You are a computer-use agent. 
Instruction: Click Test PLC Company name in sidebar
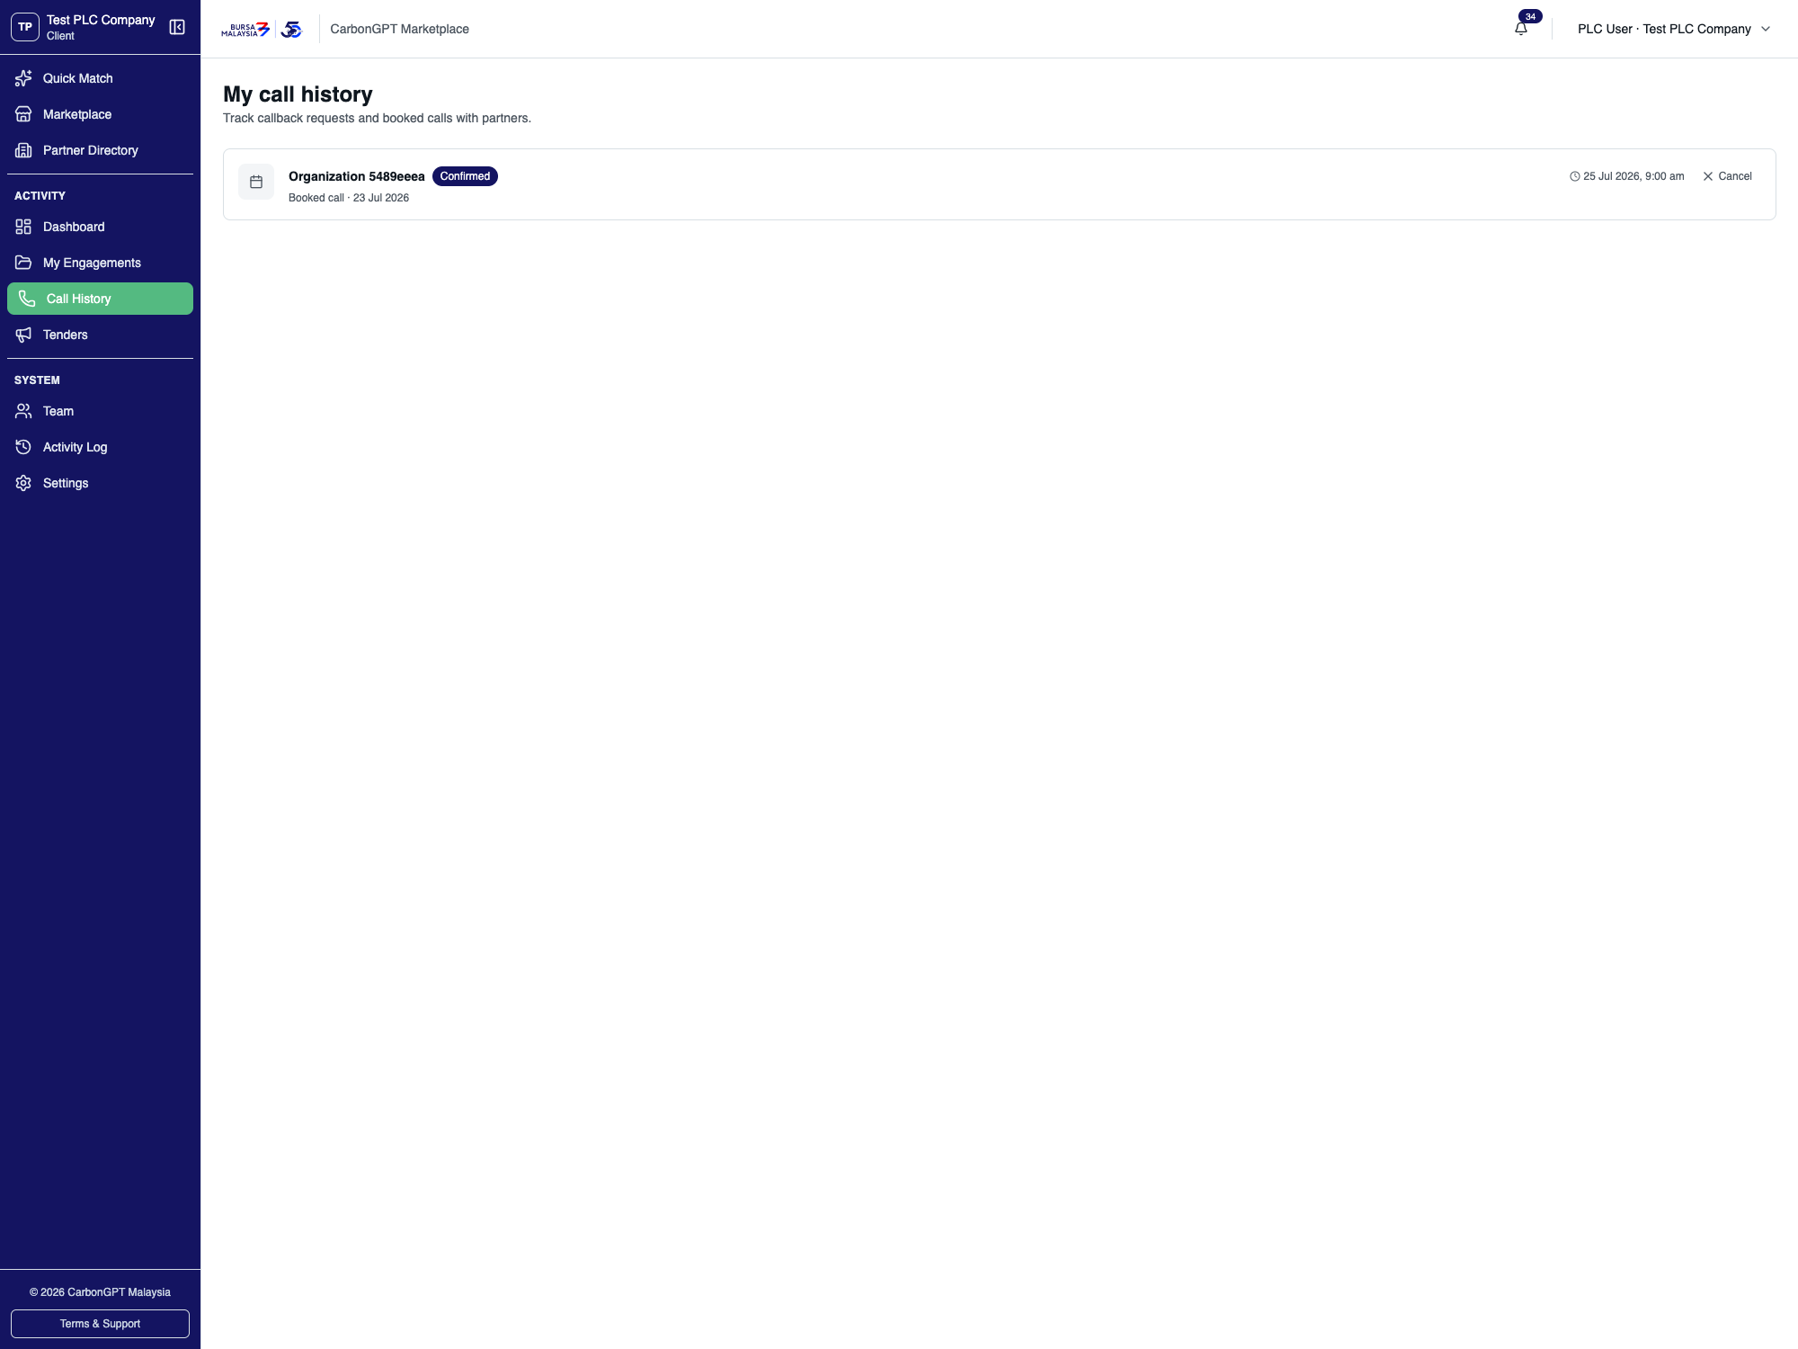[x=101, y=20]
